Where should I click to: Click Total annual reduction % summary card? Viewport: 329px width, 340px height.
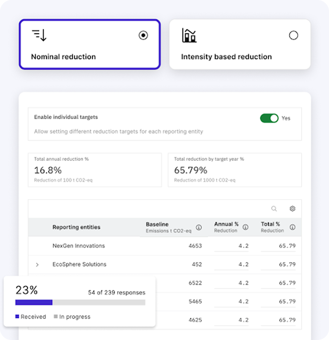[x=95, y=170]
